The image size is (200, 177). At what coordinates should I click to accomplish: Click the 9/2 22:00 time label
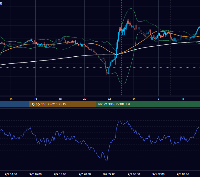(x=109, y=174)
